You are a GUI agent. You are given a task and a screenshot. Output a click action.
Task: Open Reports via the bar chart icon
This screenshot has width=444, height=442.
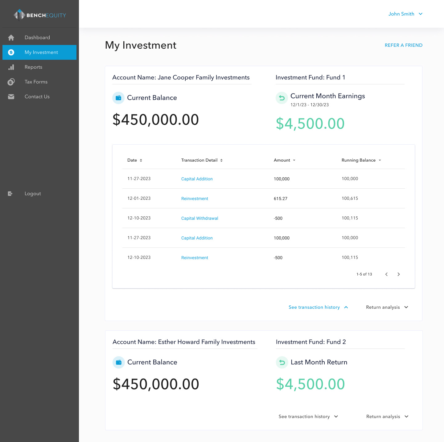[x=11, y=67]
